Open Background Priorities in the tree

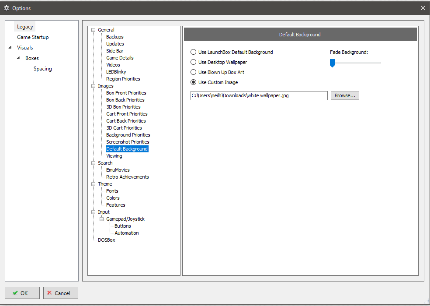coord(128,135)
